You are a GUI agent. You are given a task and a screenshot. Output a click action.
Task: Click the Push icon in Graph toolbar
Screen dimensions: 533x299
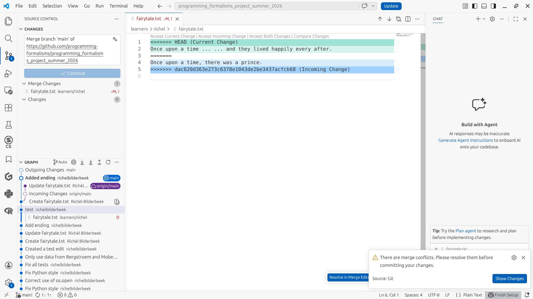(99, 162)
